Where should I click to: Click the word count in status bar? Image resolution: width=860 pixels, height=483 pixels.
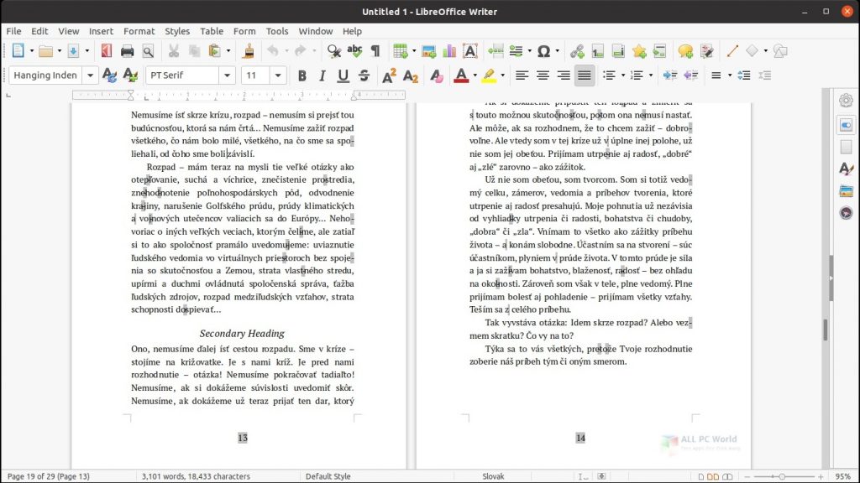pyautogui.click(x=196, y=476)
